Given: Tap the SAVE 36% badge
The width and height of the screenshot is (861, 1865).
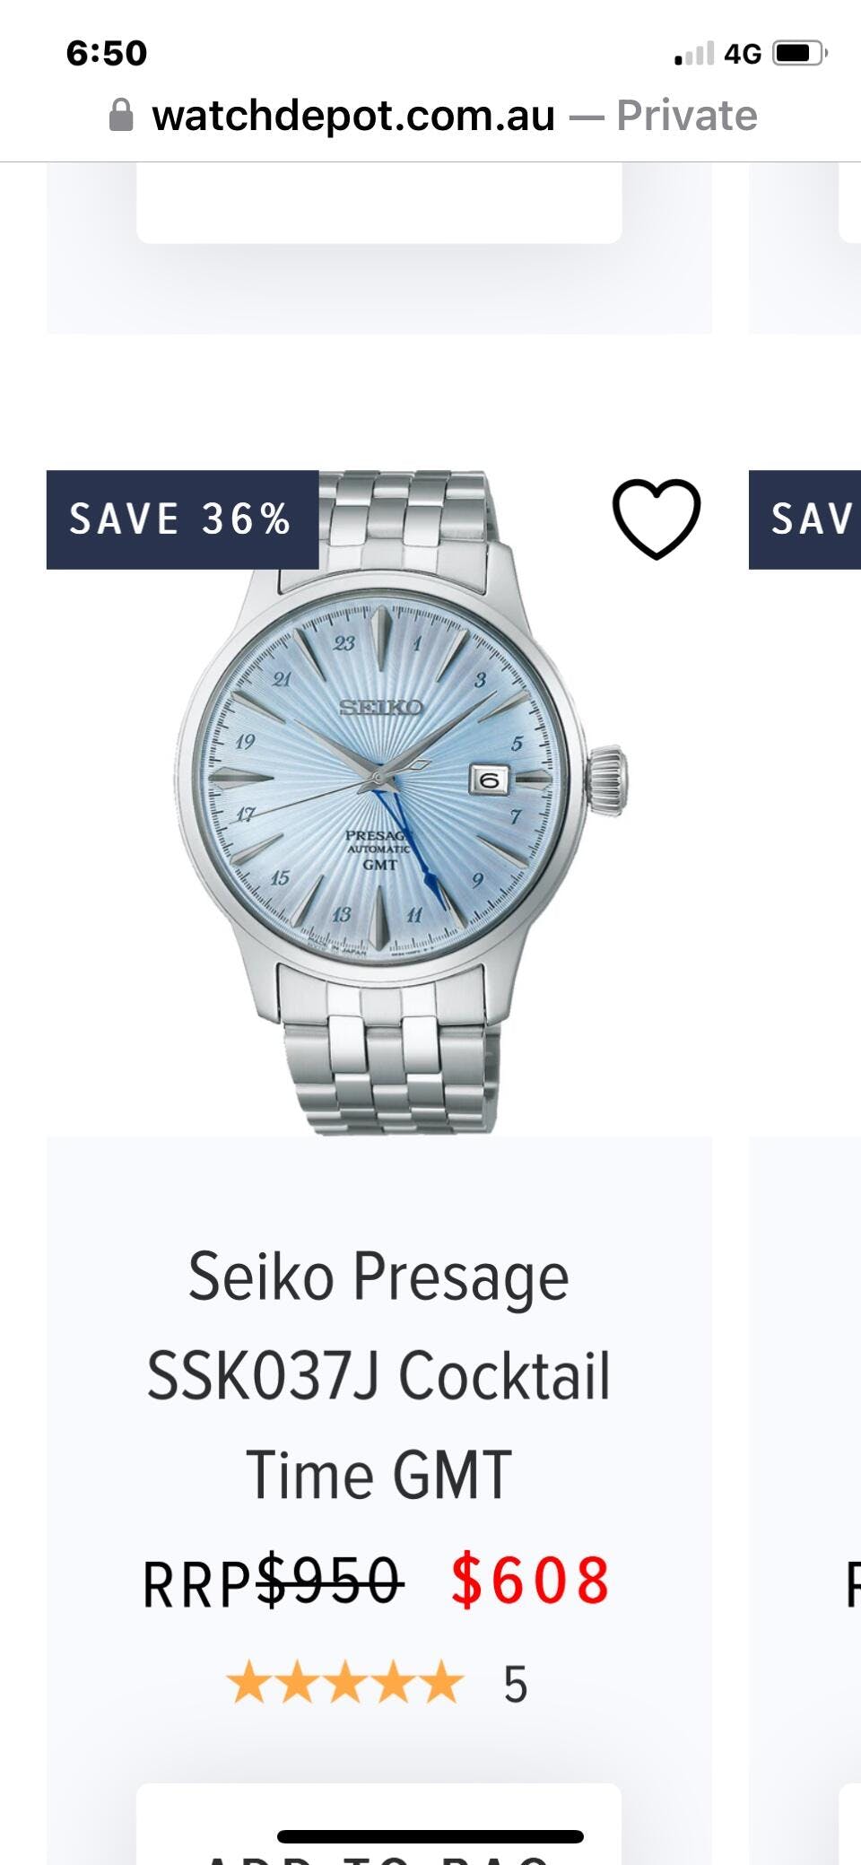Looking at the screenshot, I should click(182, 519).
